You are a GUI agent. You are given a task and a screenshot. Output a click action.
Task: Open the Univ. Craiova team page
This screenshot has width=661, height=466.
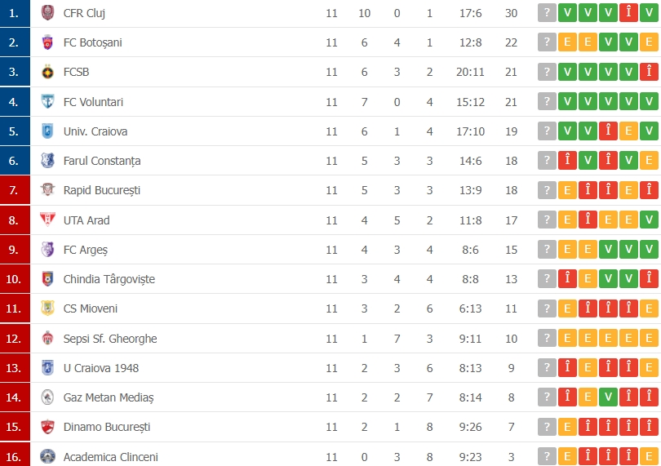tap(95, 131)
